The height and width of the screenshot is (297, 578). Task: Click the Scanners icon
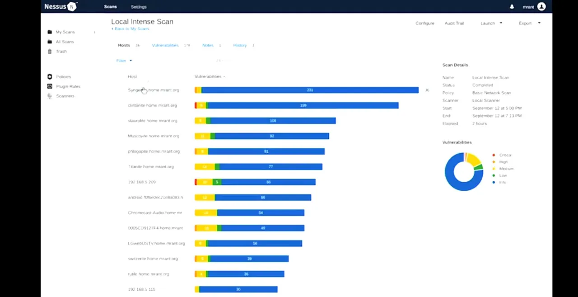pos(50,96)
